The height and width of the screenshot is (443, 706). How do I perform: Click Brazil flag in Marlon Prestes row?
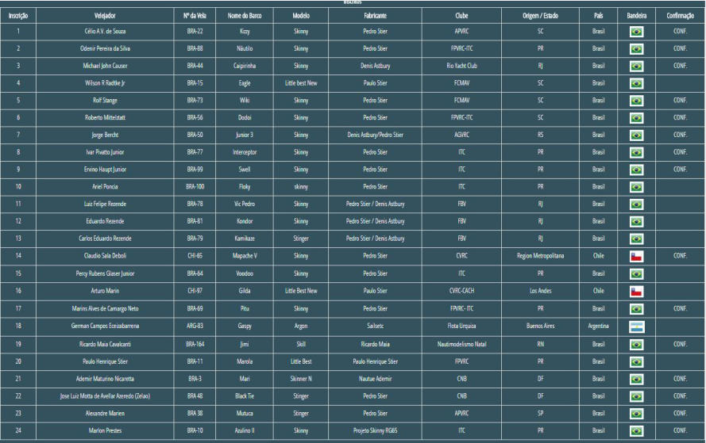point(636,431)
